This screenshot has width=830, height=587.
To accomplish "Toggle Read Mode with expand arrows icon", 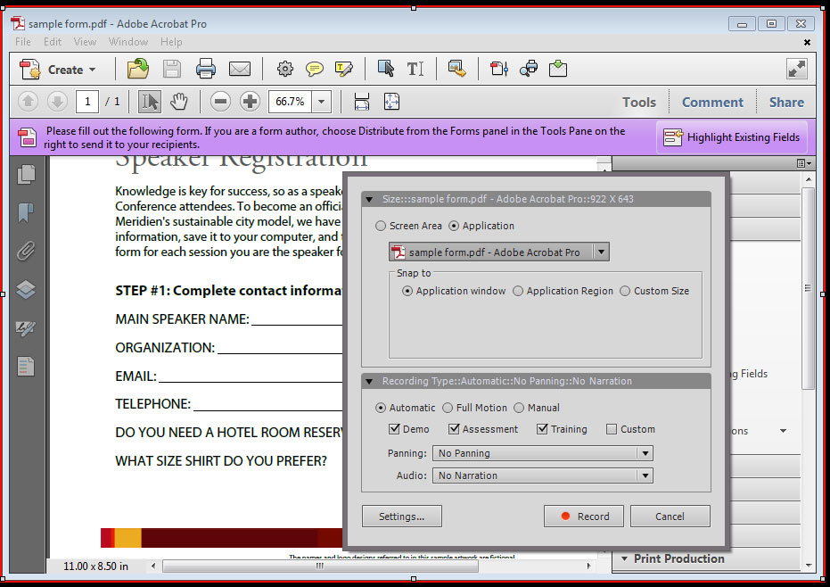I will [x=797, y=70].
